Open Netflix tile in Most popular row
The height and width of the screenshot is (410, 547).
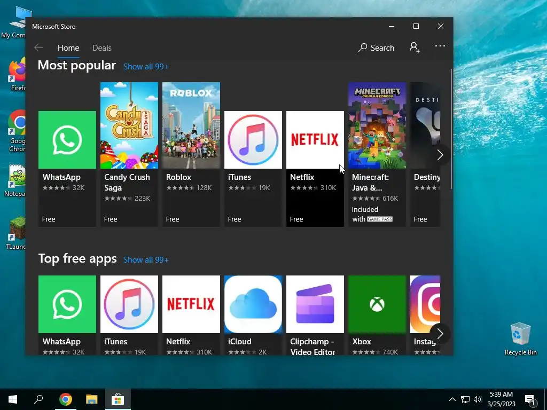pyautogui.click(x=315, y=169)
